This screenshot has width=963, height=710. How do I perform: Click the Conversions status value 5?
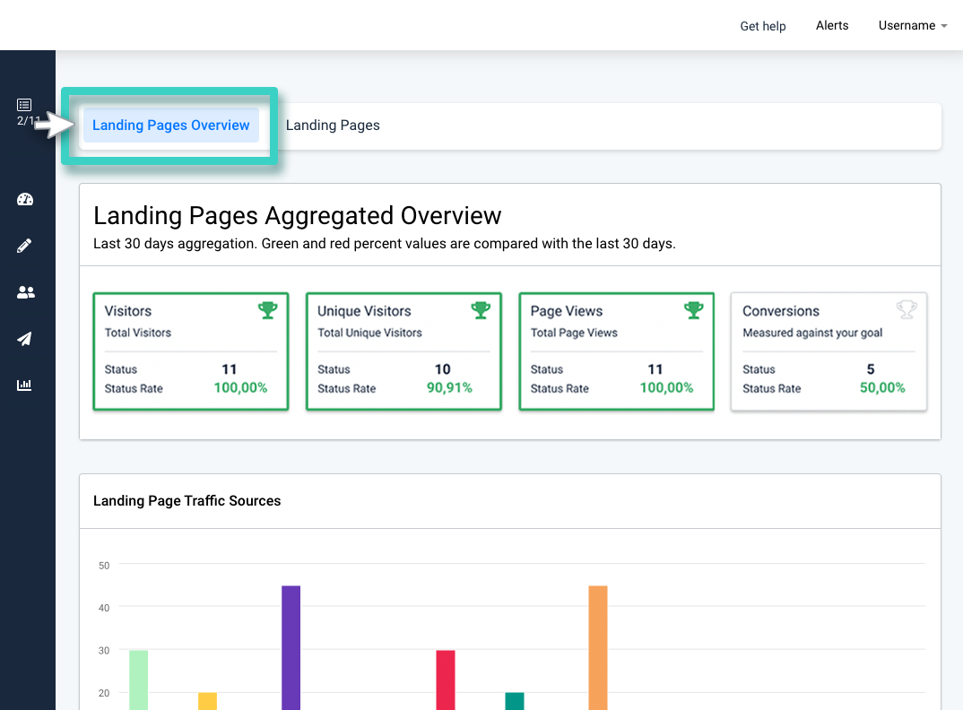click(x=871, y=369)
